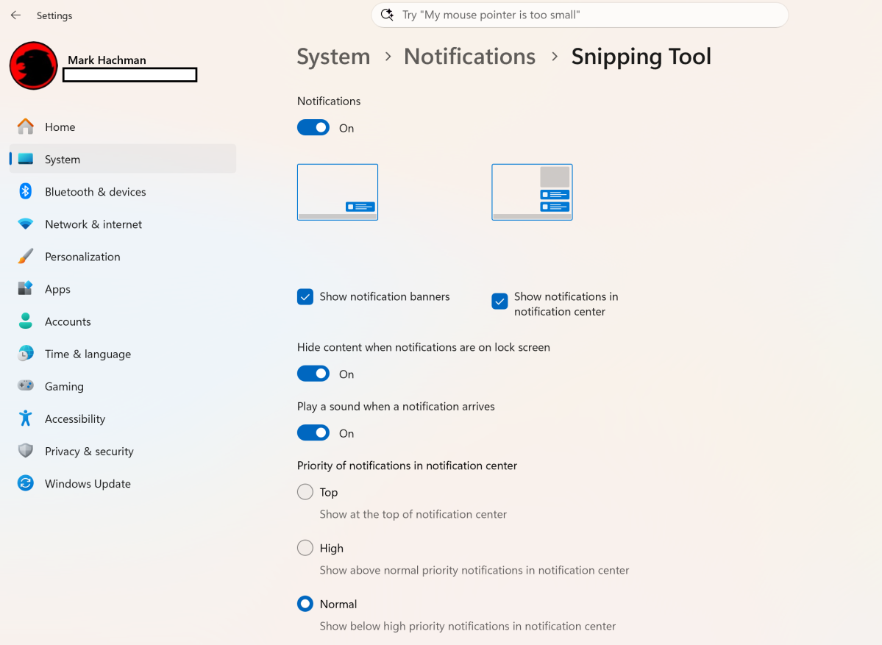Screen dimensions: 882x645
Task: Click the Personalization paintbrush icon
Action: tap(25, 257)
